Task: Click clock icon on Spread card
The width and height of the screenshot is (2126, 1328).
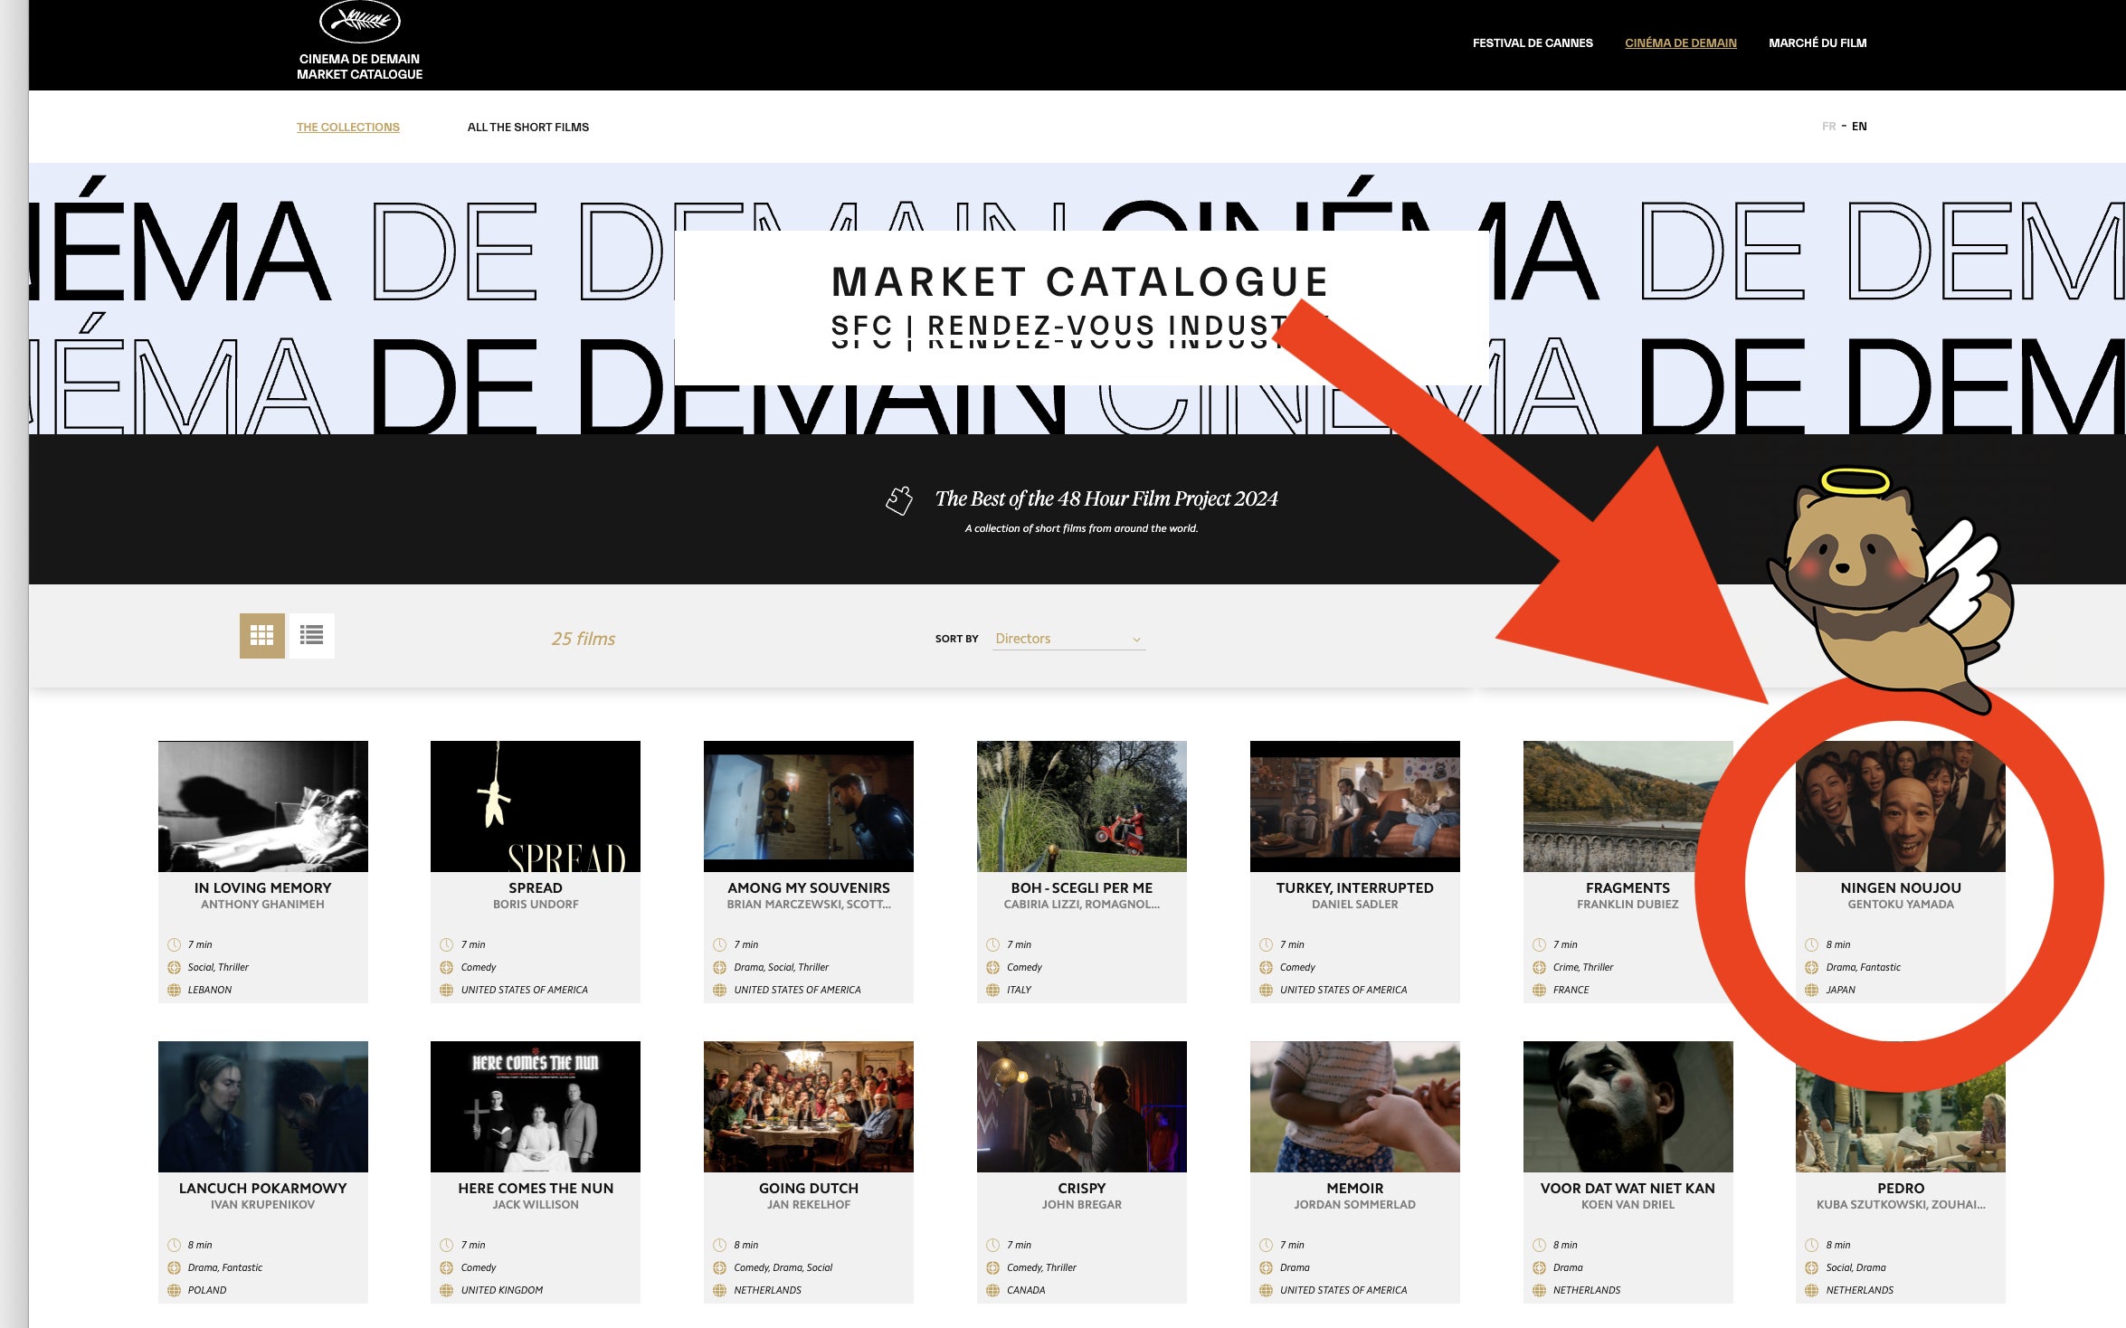Action: 447,944
